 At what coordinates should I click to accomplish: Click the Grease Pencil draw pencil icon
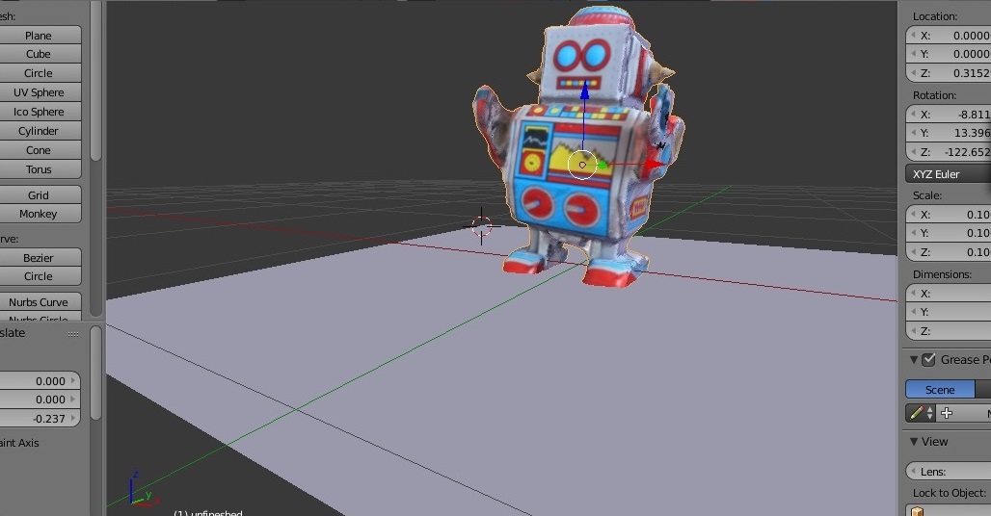coord(917,413)
